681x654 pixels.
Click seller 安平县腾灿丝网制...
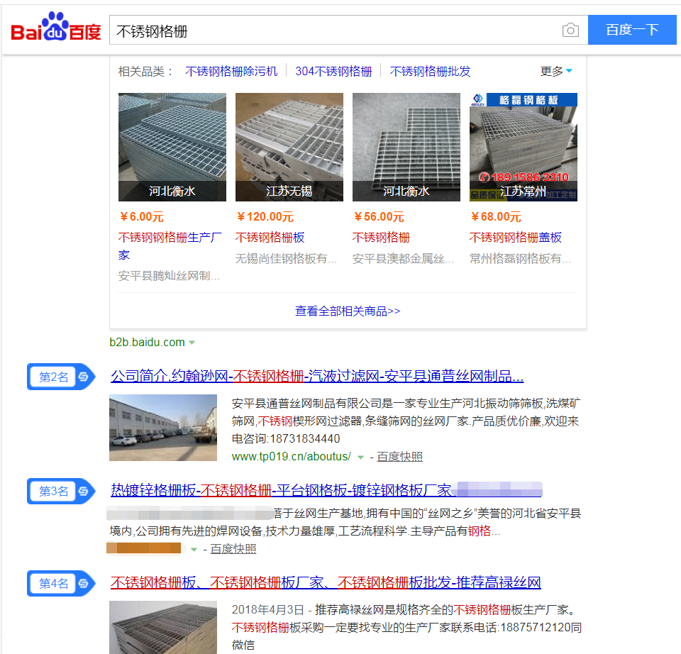[169, 276]
